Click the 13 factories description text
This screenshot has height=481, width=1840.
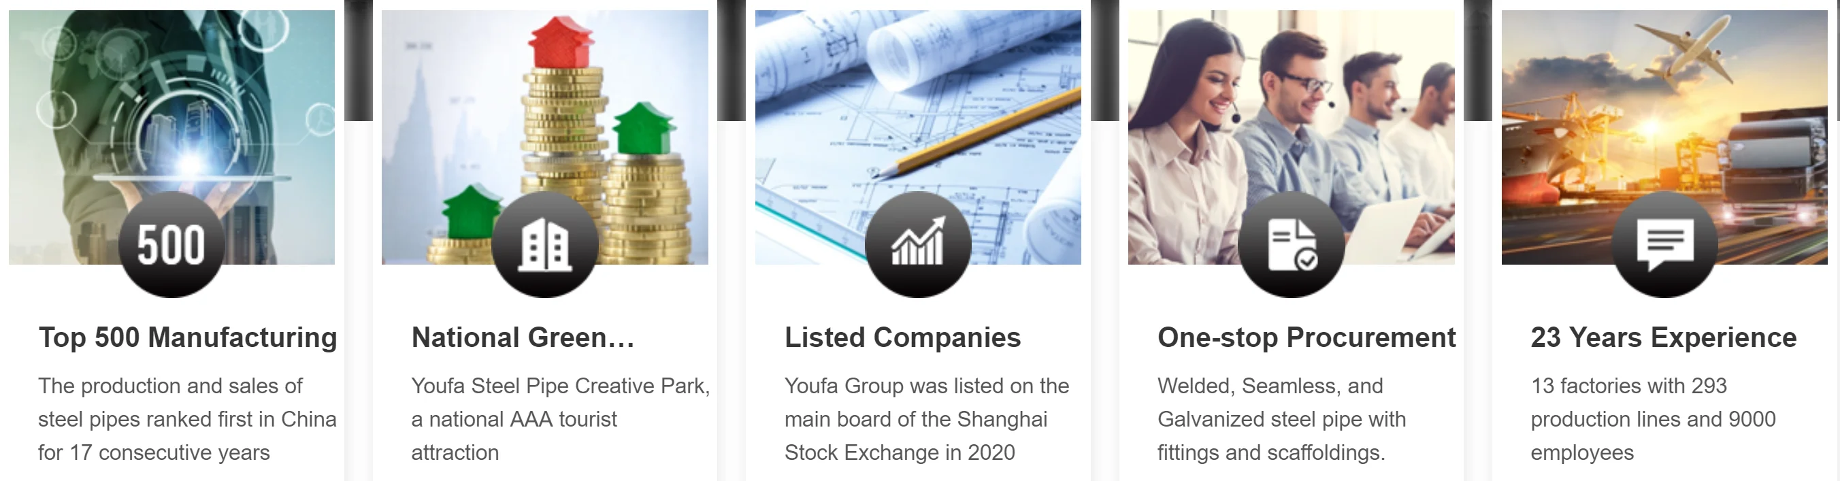[x=1653, y=419]
